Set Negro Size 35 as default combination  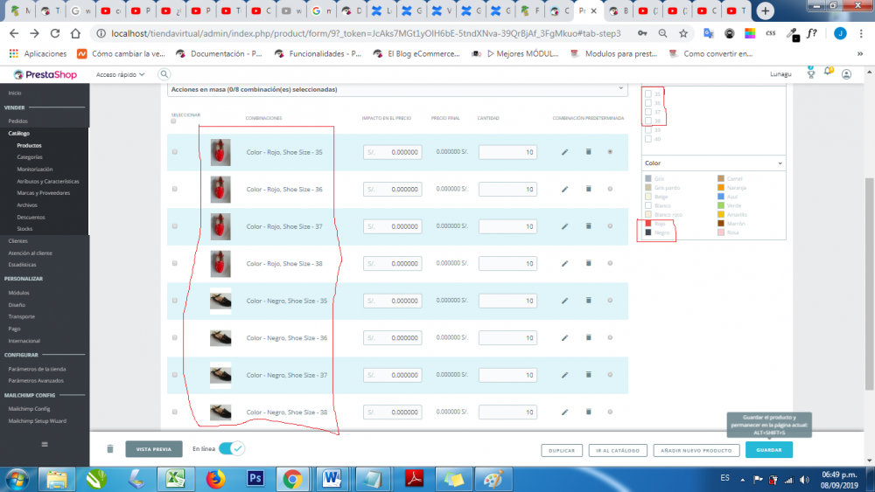(x=610, y=301)
